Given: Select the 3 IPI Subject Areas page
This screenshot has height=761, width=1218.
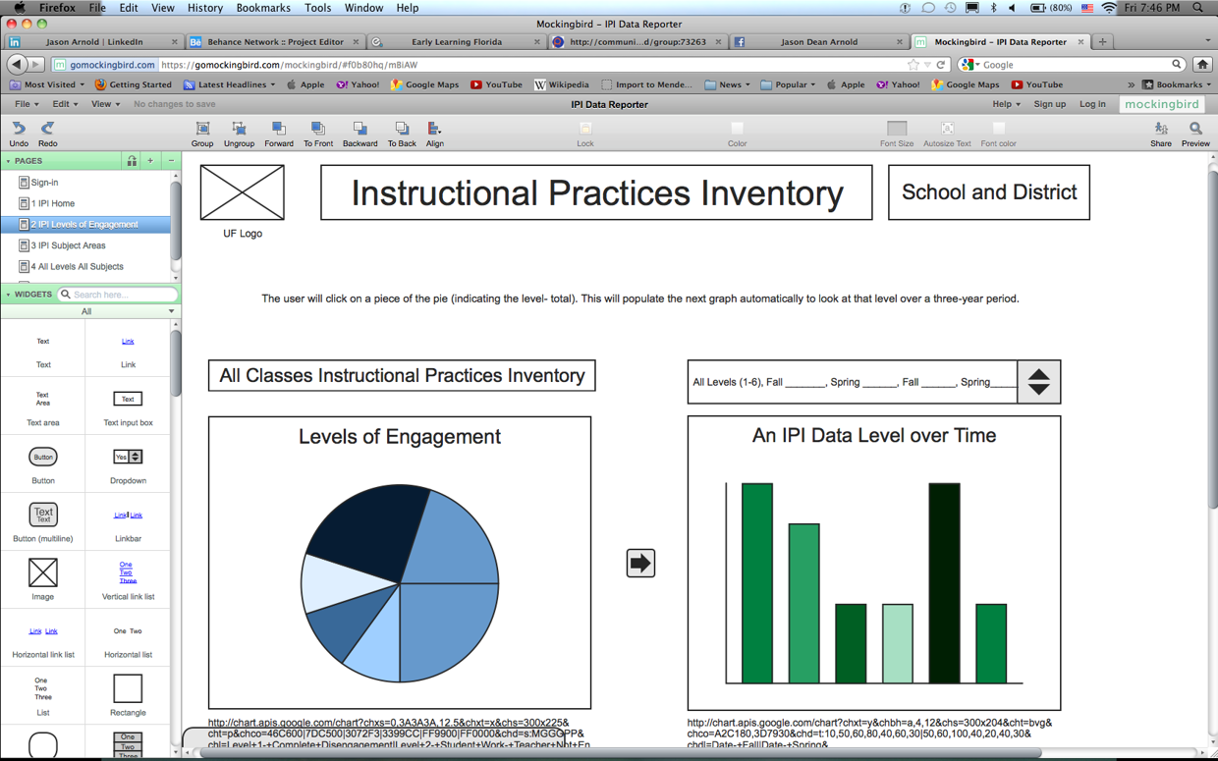Looking at the screenshot, I should 68,245.
